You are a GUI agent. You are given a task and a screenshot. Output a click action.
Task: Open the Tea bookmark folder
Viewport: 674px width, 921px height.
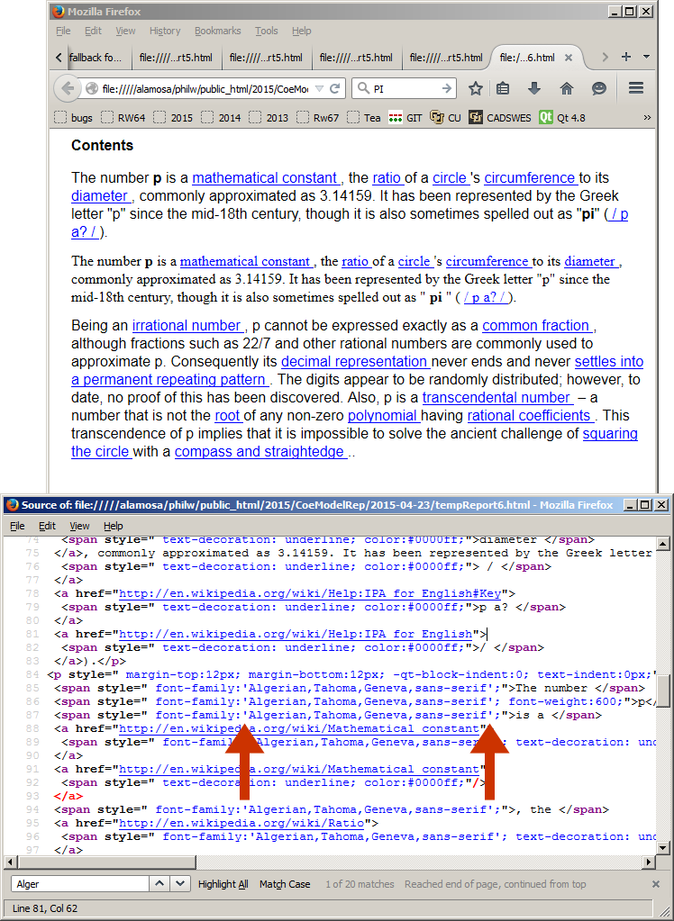click(x=364, y=117)
